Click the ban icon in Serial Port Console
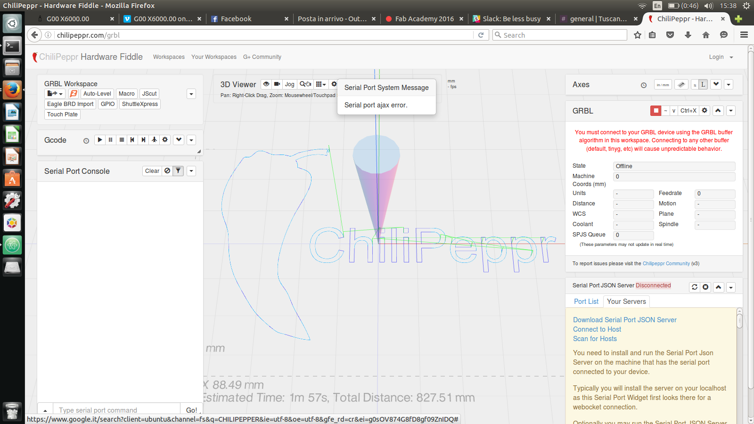 coord(167,171)
